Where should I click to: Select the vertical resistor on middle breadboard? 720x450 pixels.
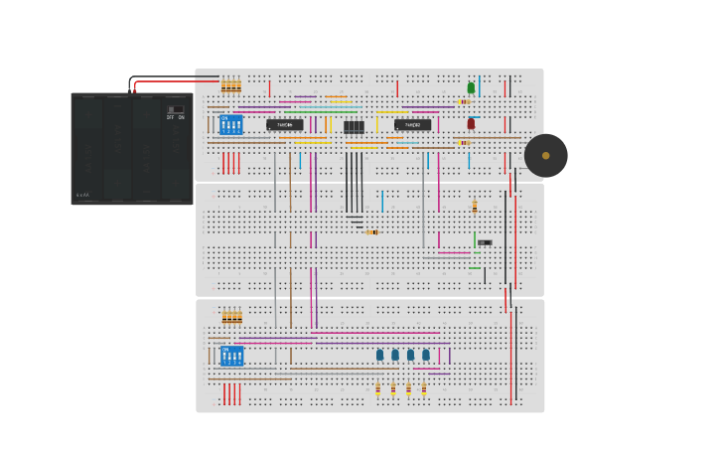pos(475,207)
